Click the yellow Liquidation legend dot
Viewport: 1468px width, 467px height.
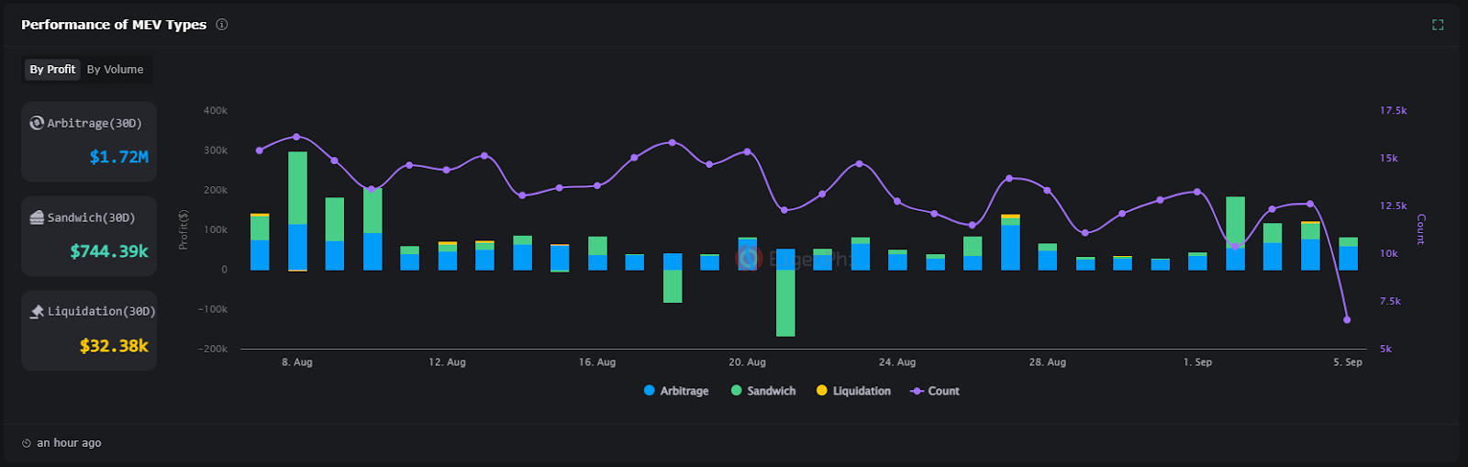822,391
